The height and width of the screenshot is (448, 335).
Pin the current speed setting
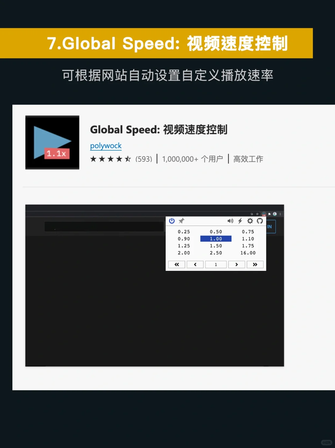[181, 220]
